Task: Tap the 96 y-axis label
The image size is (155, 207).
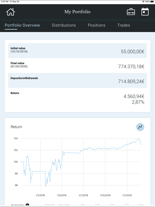Action: pos(16,185)
